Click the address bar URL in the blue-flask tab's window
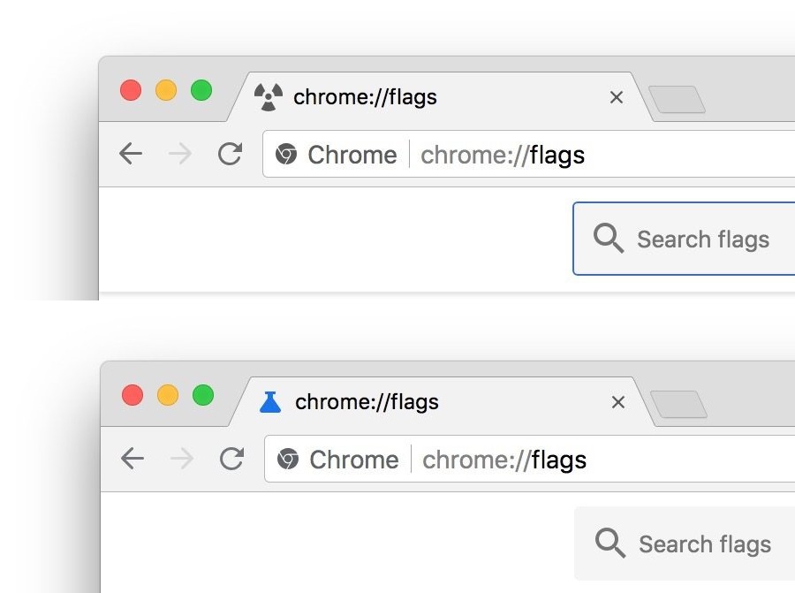Viewport: 795px width, 593px height. (504, 460)
